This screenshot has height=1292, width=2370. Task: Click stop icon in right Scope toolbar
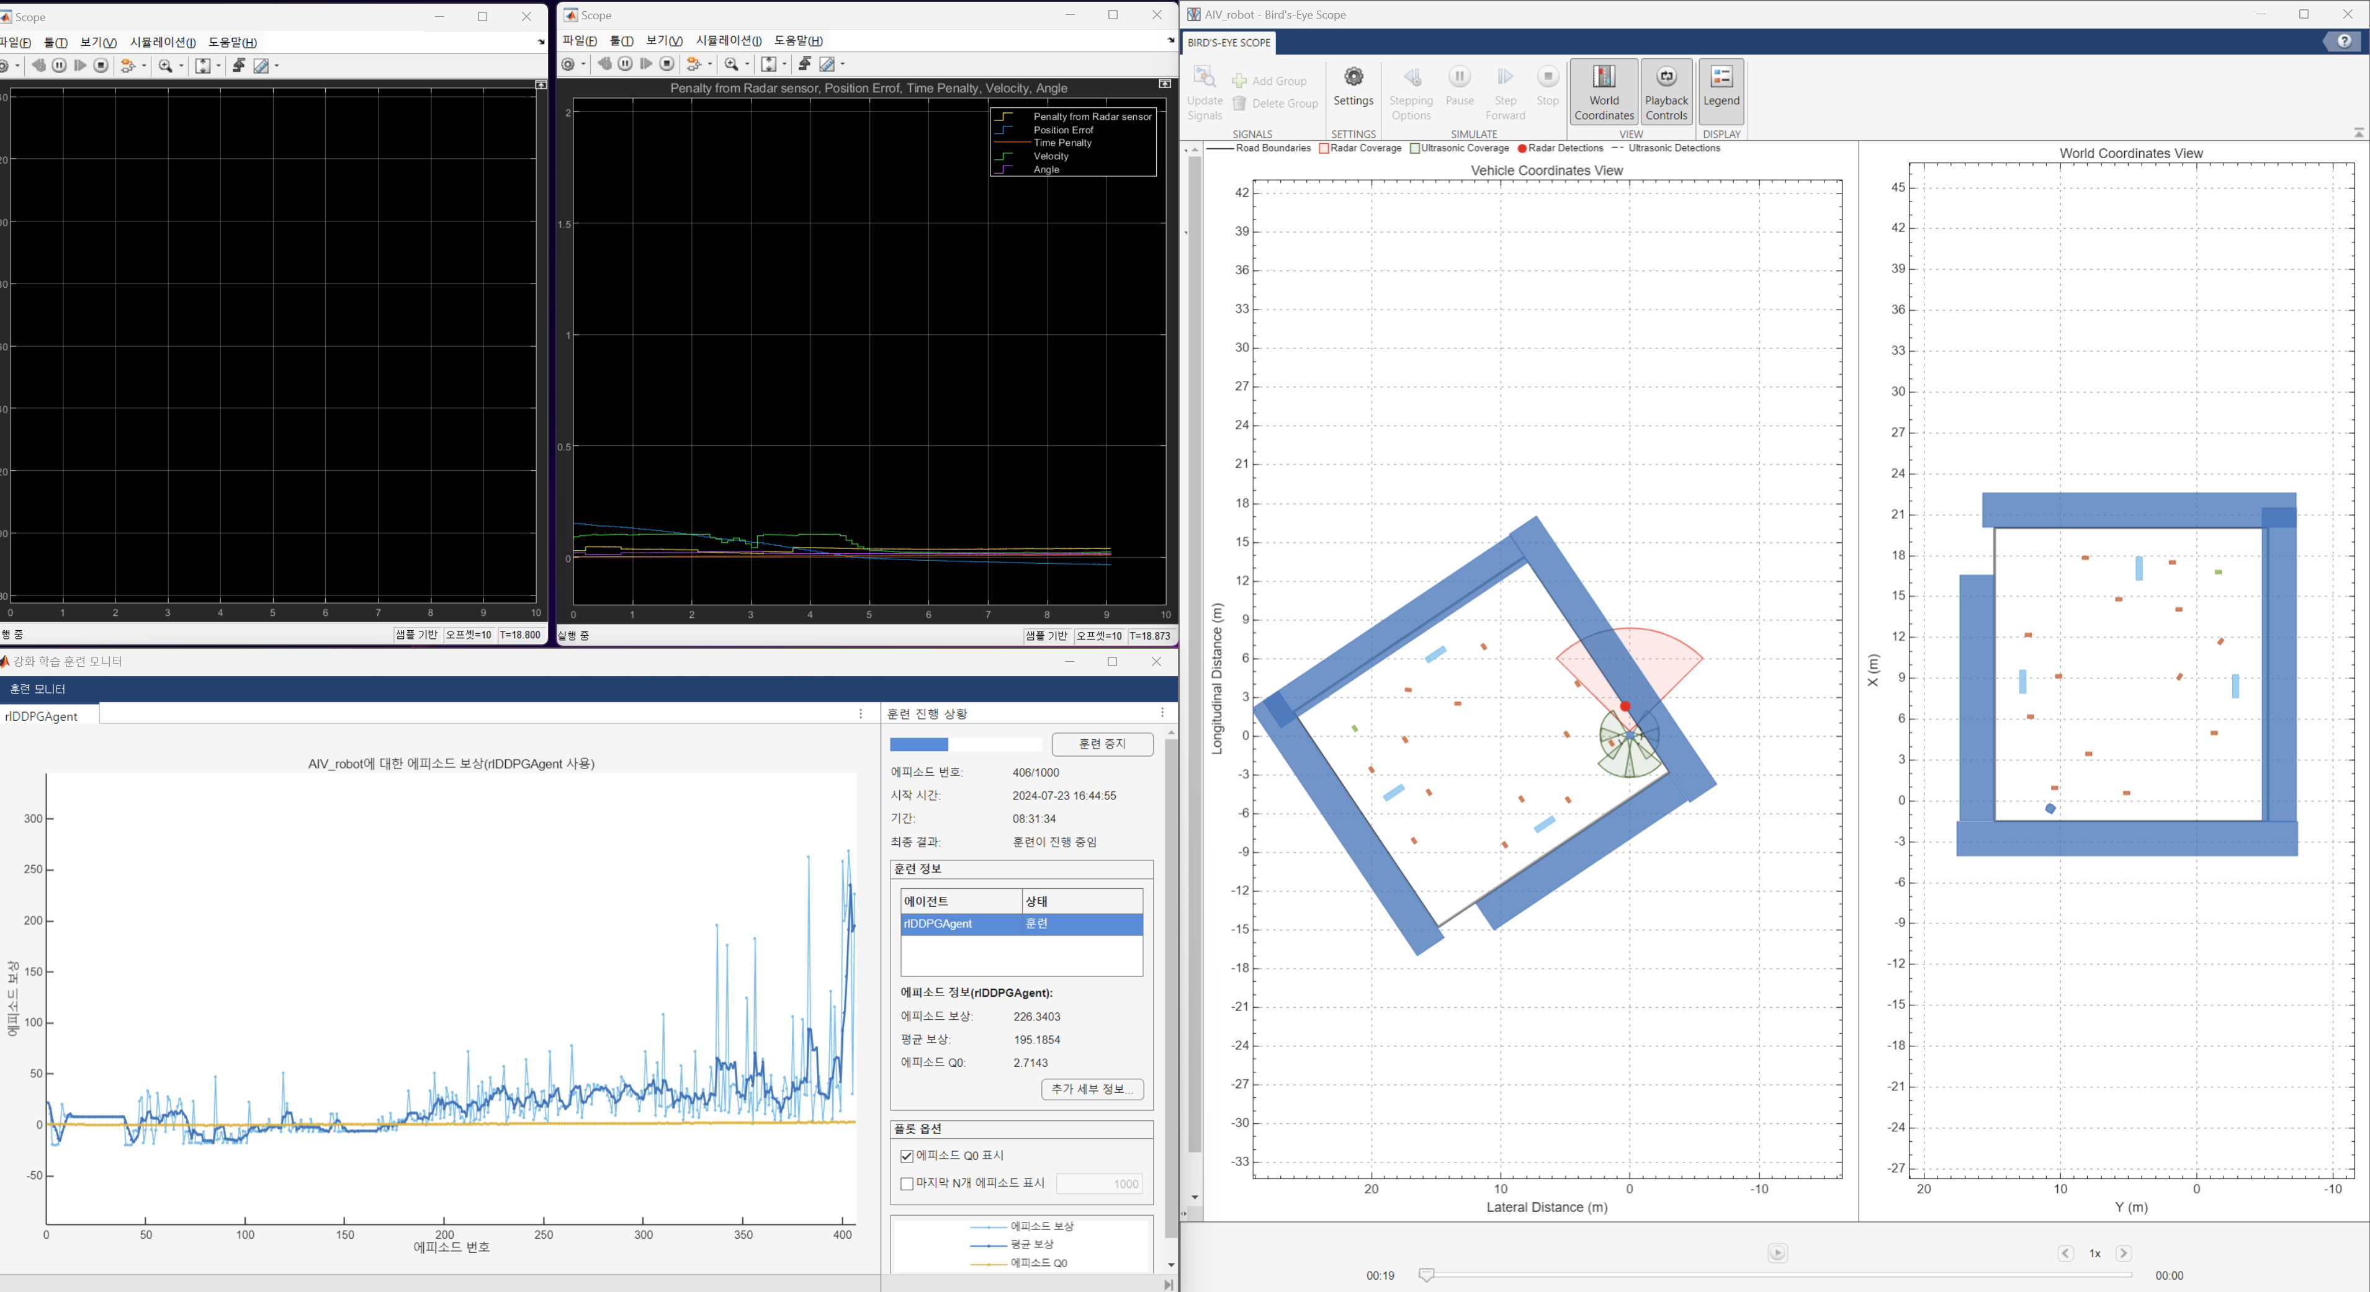click(668, 65)
